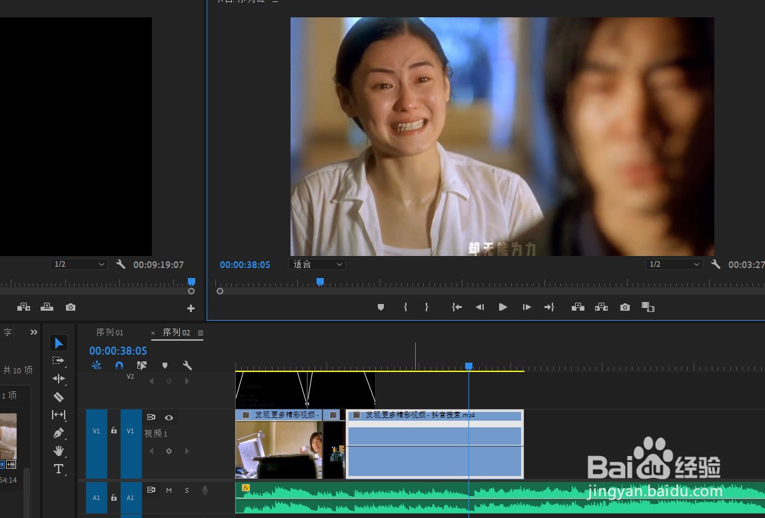
Task: Open Source Monitor 1/2 resolution dropdown
Action: pos(79,264)
